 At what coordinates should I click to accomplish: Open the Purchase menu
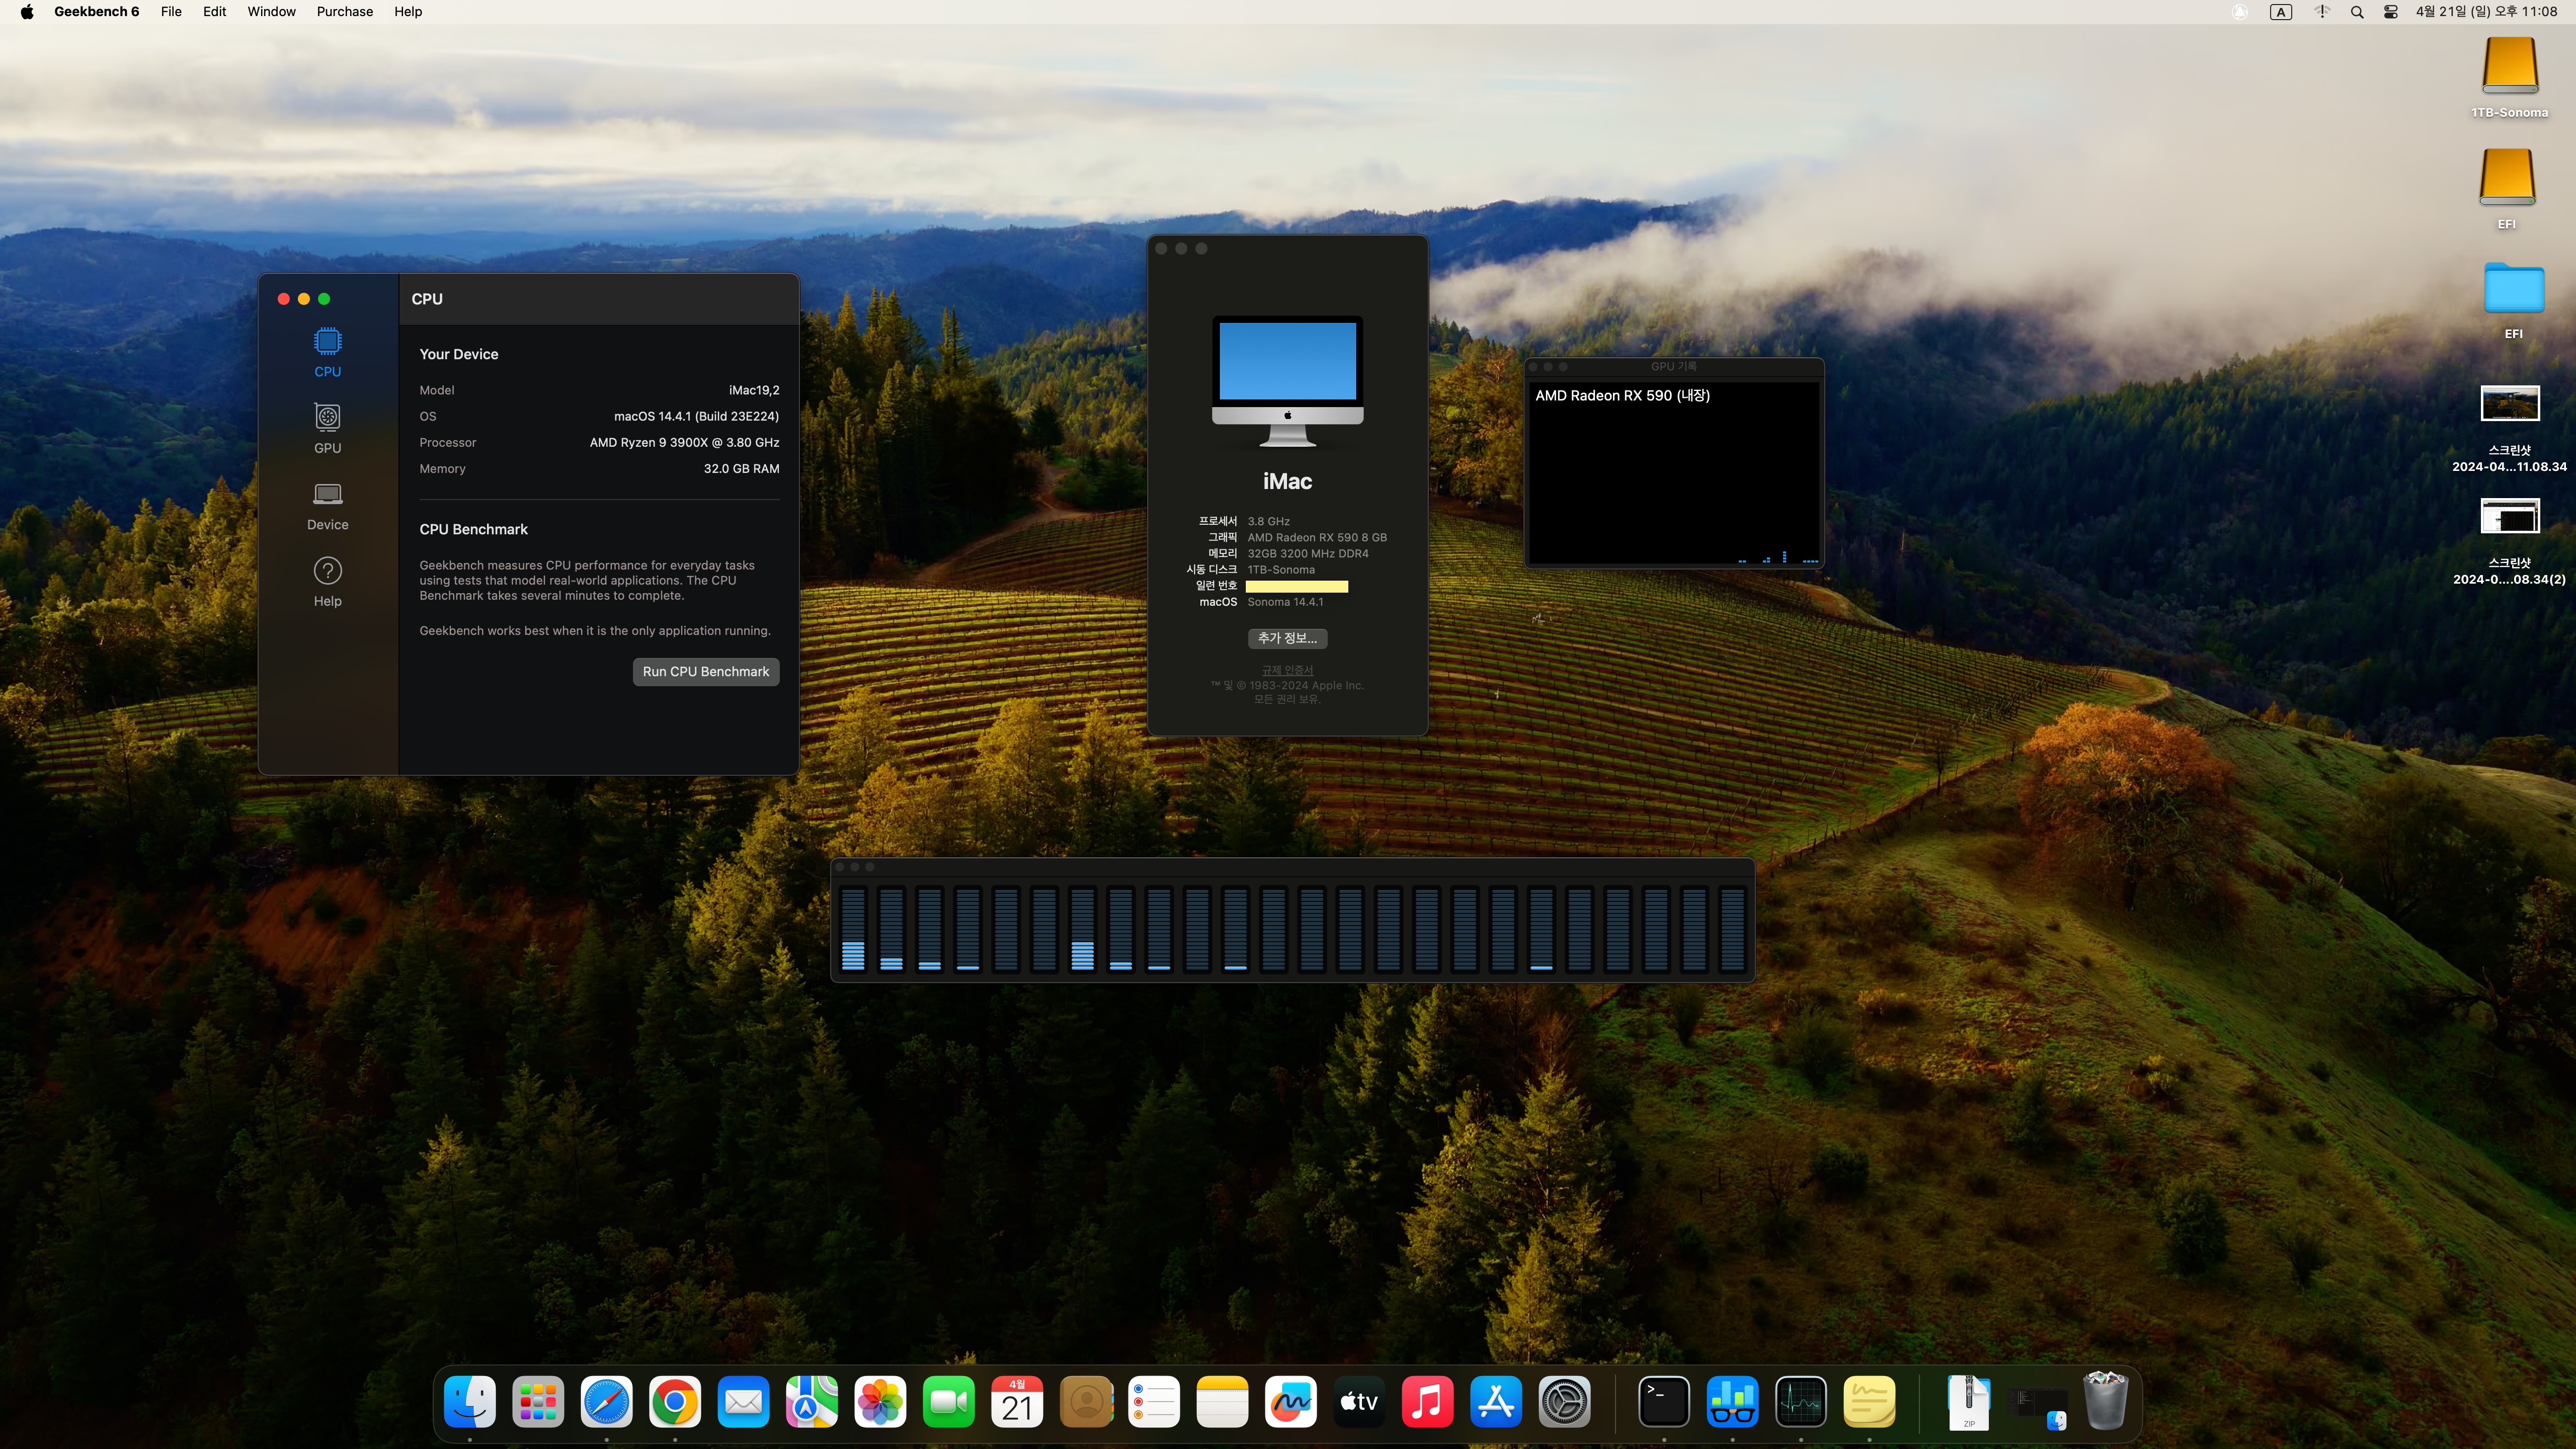click(344, 12)
